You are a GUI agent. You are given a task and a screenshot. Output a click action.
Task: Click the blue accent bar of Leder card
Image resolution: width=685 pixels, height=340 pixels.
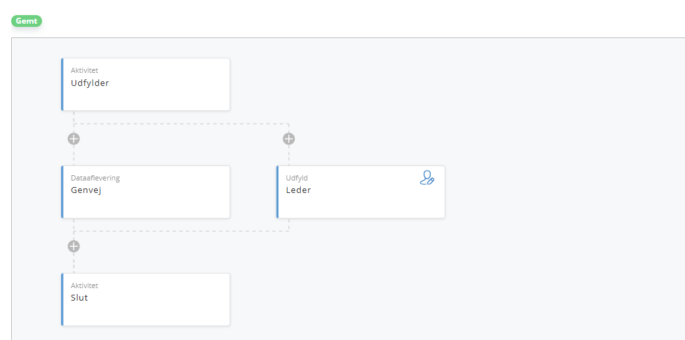277,192
